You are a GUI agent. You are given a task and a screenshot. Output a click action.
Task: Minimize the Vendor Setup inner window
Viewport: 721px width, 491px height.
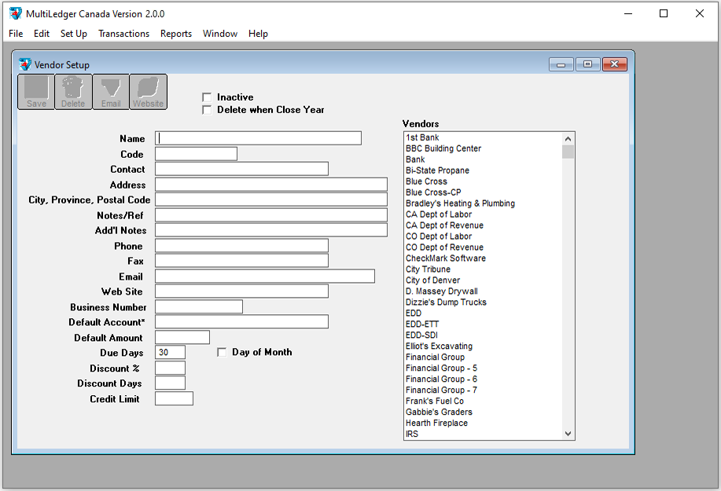pos(561,64)
